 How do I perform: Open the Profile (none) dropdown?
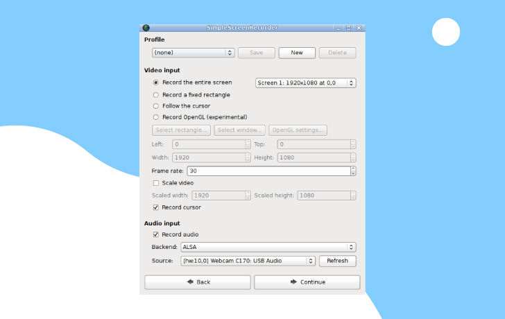coord(194,53)
